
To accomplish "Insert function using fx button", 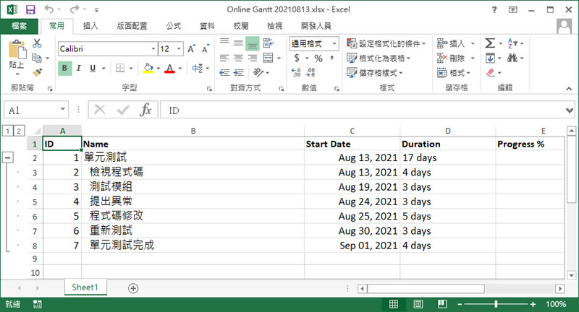I will 145,110.
